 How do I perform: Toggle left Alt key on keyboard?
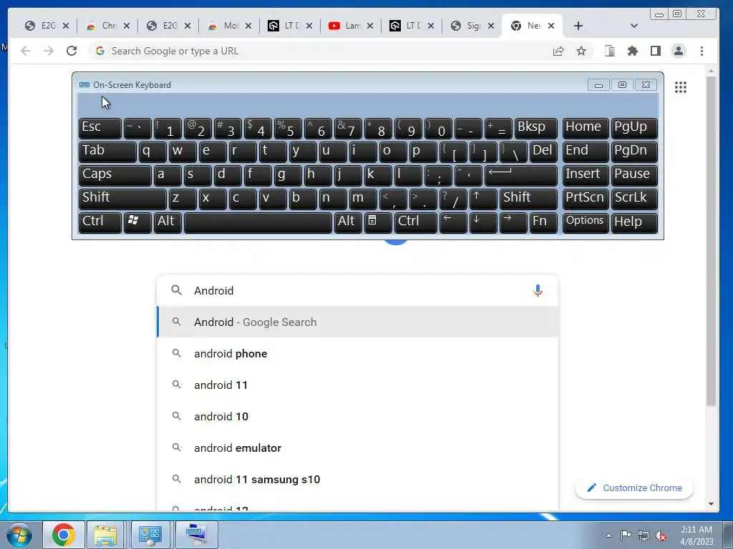click(168, 222)
